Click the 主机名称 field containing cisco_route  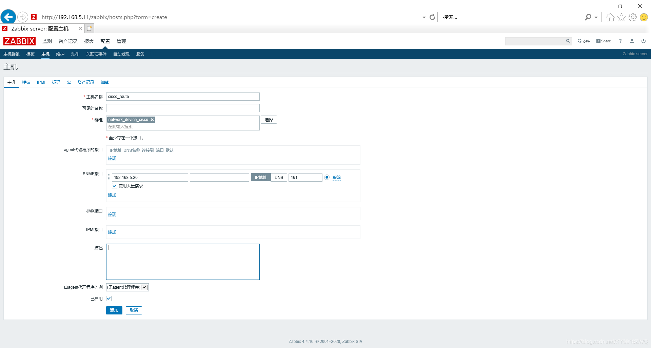tap(183, 97)
